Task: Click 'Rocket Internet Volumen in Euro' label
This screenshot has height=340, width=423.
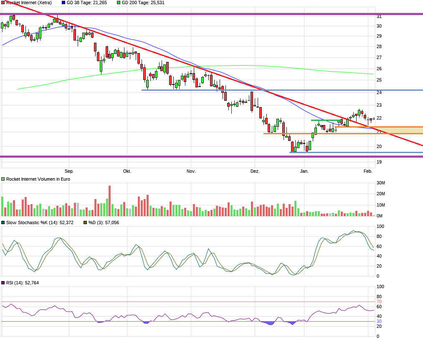Action: pos(38,179)
